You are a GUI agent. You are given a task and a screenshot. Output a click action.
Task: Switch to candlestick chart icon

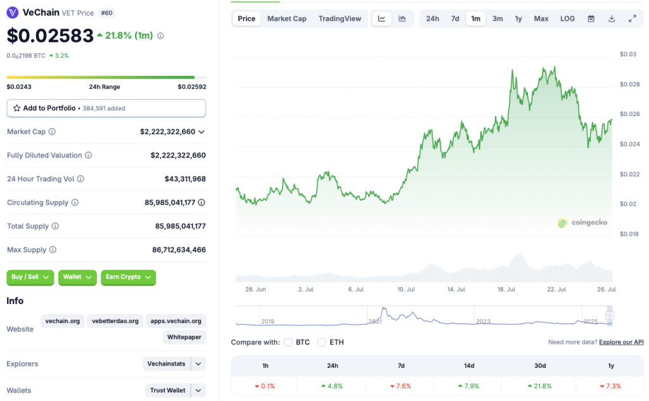[402, 18]
